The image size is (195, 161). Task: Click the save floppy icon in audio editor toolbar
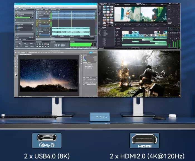[23, 8]
